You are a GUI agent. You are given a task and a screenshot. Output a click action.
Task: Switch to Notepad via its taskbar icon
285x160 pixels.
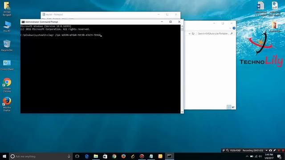coord(151,156)
